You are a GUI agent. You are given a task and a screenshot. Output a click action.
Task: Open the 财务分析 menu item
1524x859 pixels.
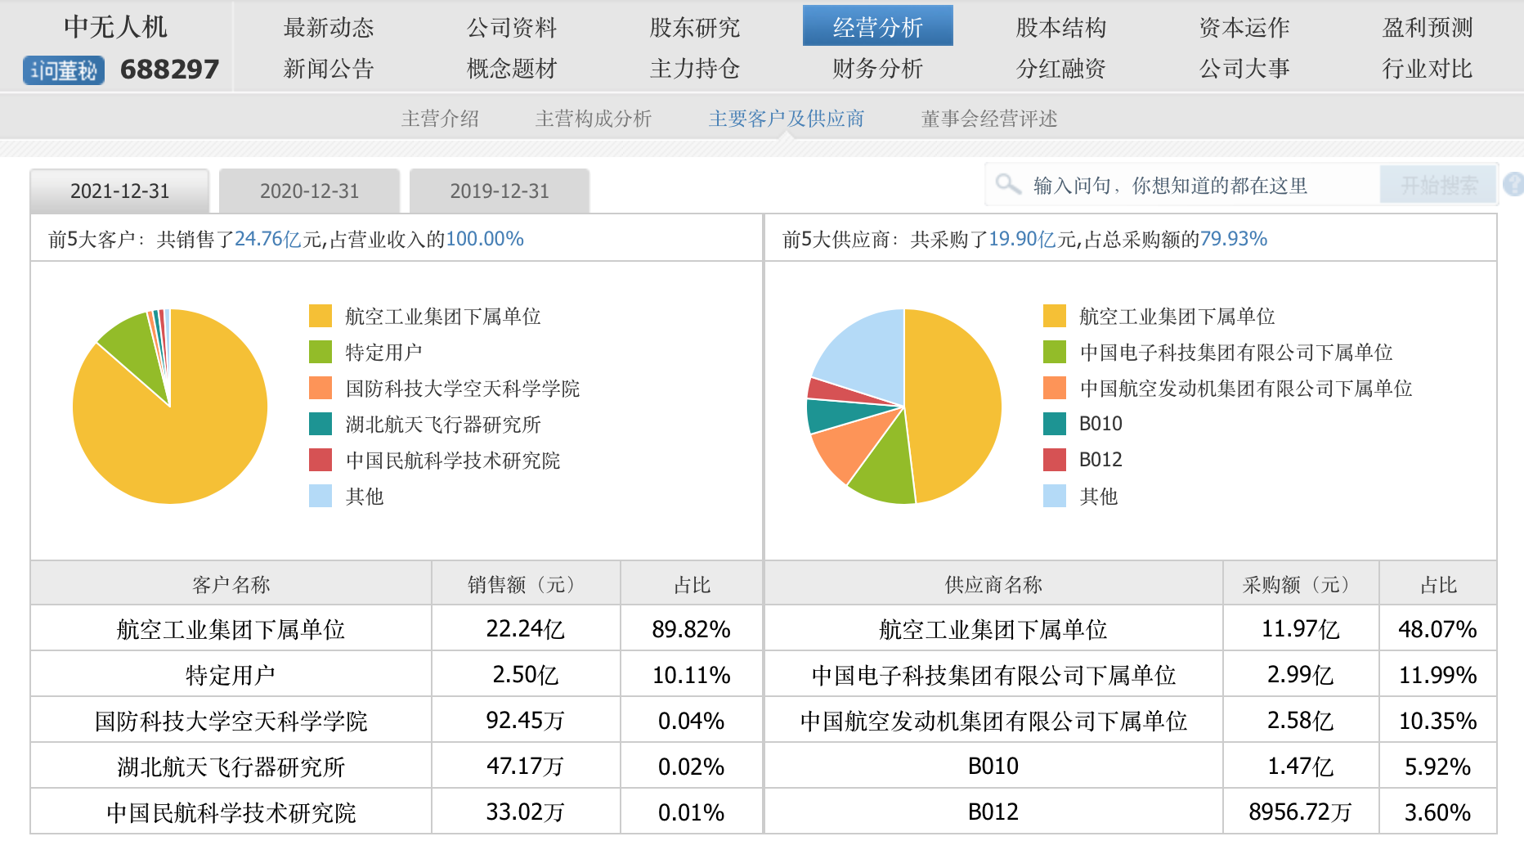(877, 69)
